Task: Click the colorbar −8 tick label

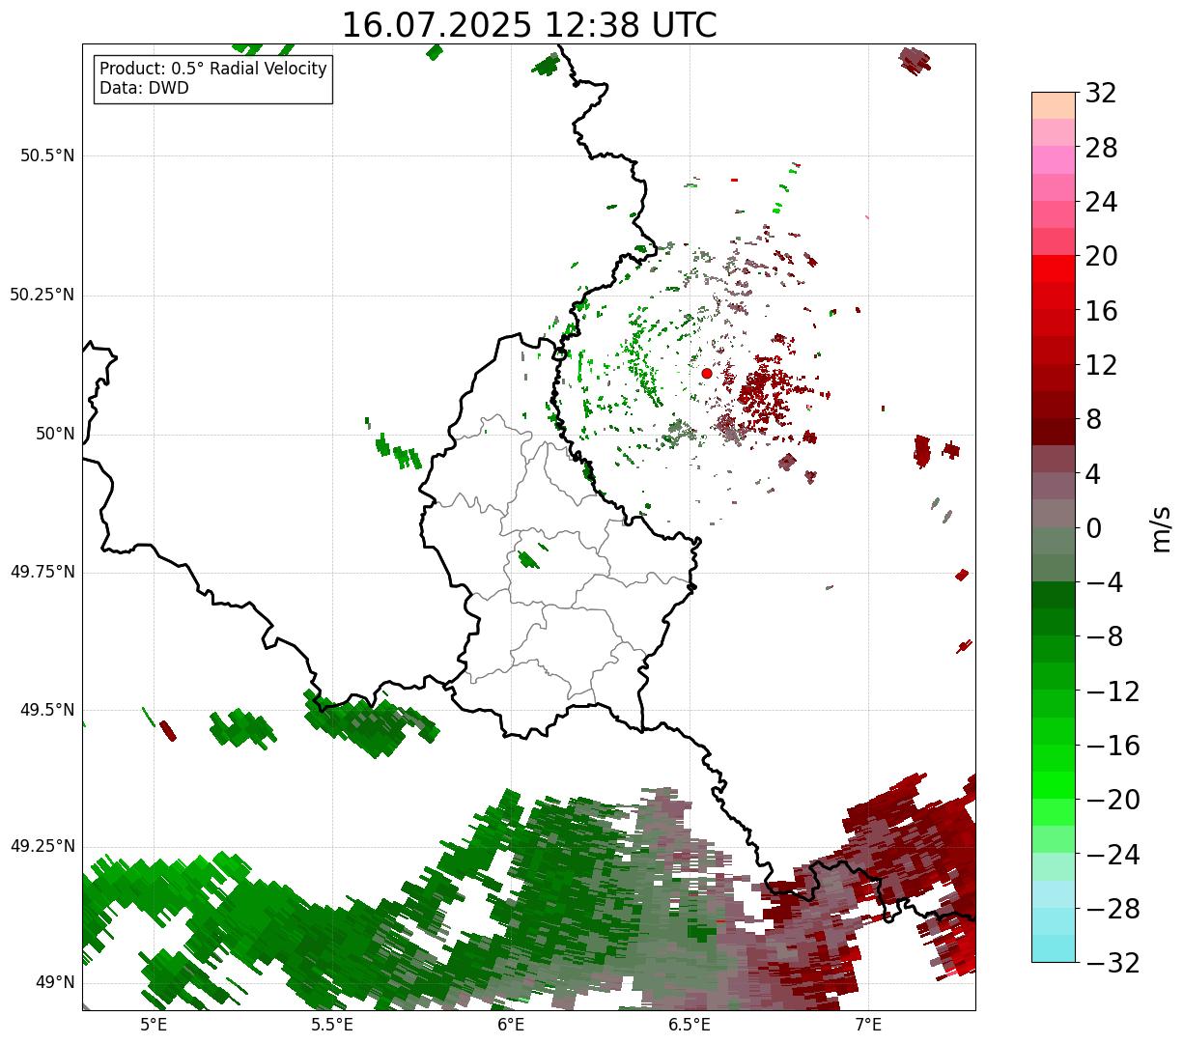Action: (x=1105, y=636)
